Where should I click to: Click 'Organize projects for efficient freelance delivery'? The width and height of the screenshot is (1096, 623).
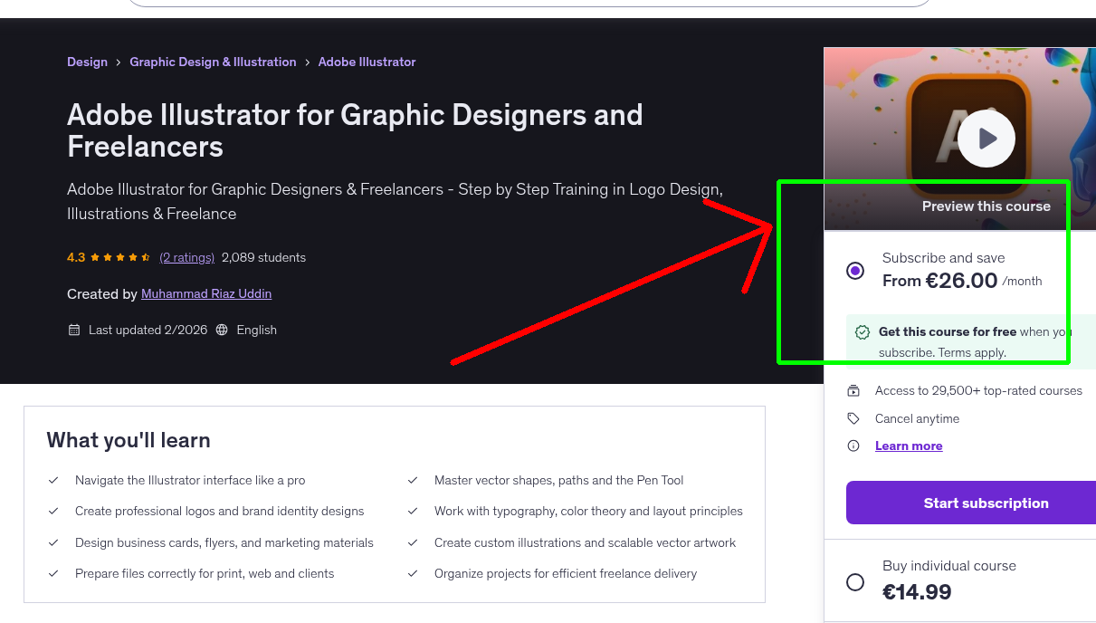566,573
